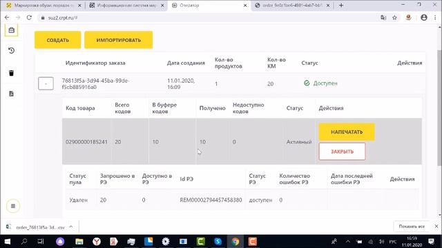Go back in browser history

tap(7, 17)
